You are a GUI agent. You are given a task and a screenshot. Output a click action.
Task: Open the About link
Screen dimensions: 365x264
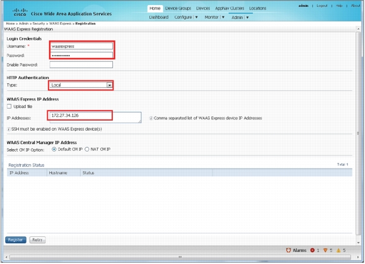(356, 6)
